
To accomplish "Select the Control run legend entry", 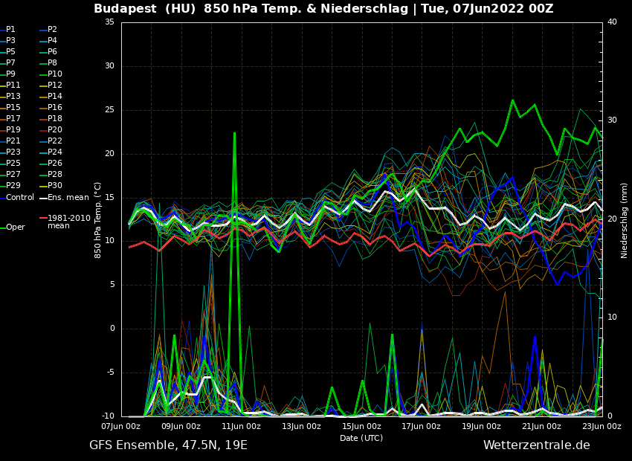I will click(19, 198).
